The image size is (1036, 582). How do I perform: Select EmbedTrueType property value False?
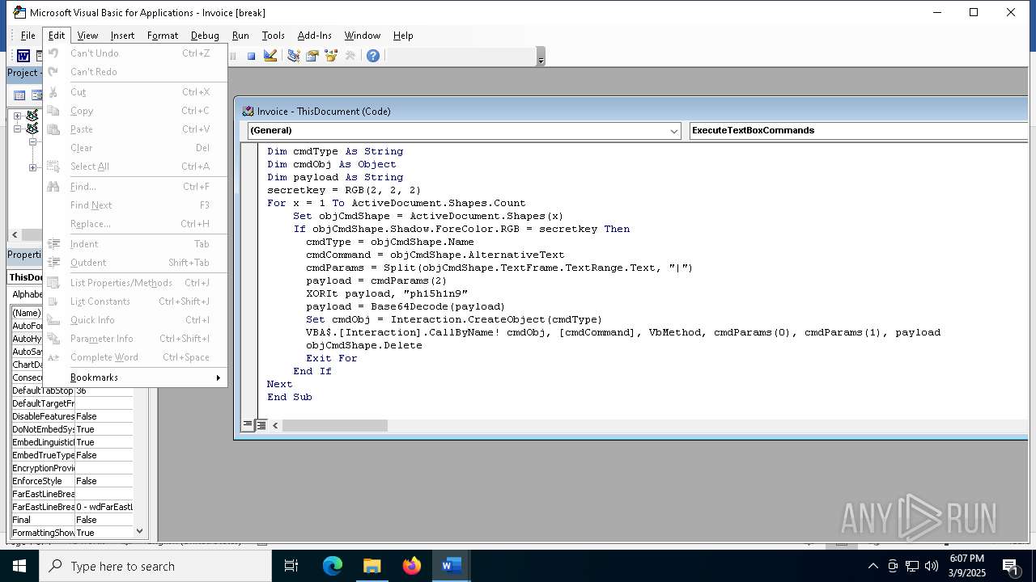[x=104, y=455]
